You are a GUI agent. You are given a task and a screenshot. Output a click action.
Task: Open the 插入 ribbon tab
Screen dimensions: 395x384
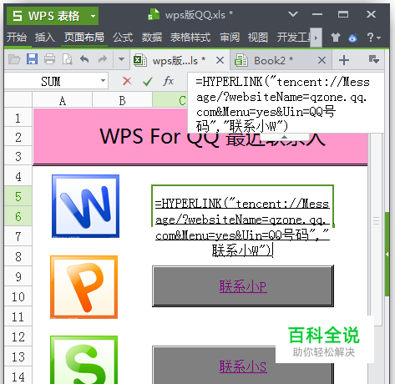tap(45, 38)
